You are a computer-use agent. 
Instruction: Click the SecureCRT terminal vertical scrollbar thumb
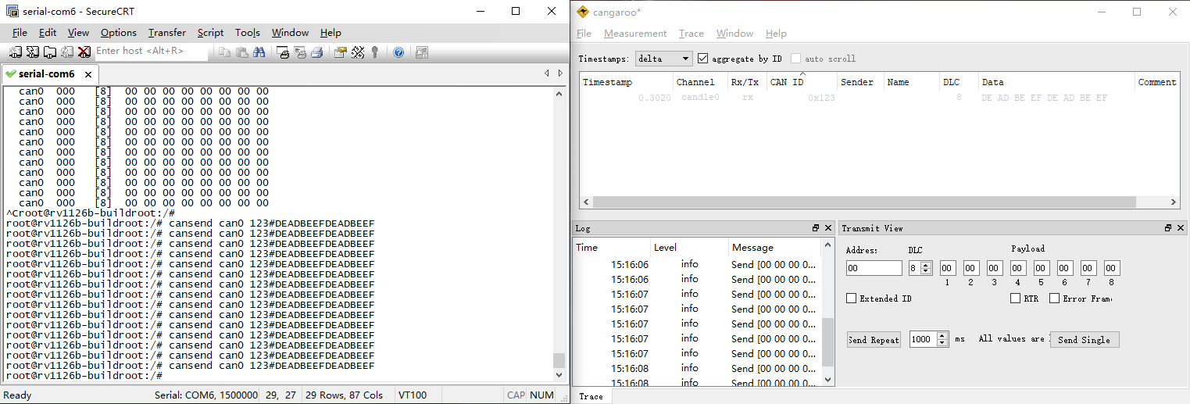(559, 359)
